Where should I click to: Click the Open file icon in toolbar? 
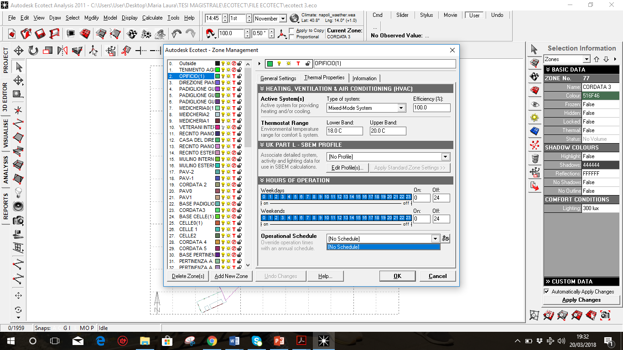26,34
